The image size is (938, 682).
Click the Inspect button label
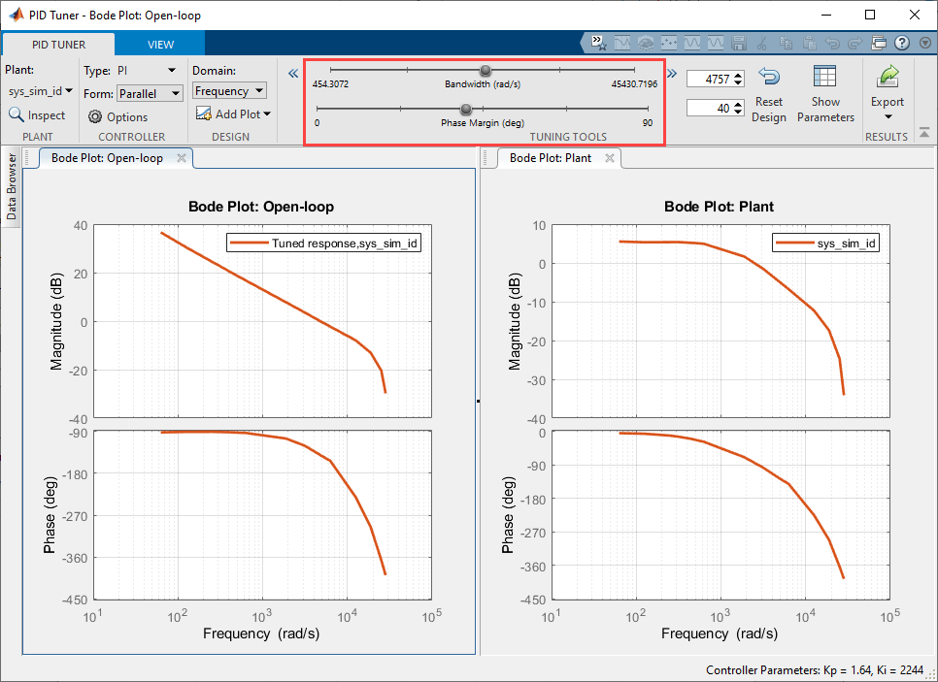(46, 115)
